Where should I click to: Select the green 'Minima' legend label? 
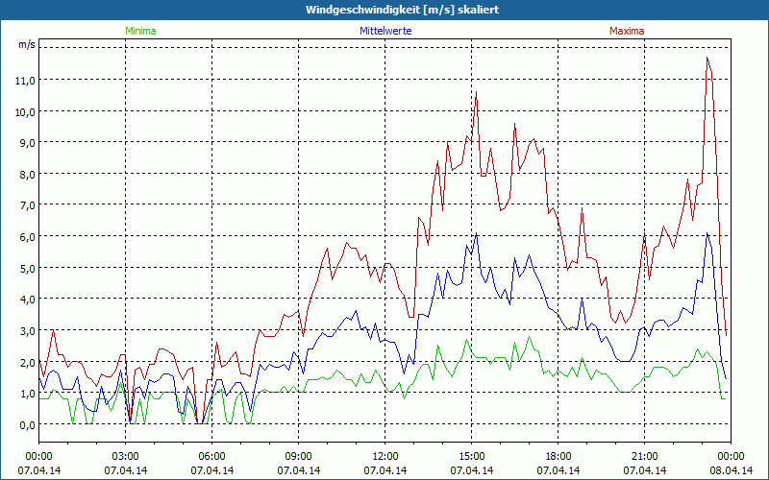click(140, 31)
